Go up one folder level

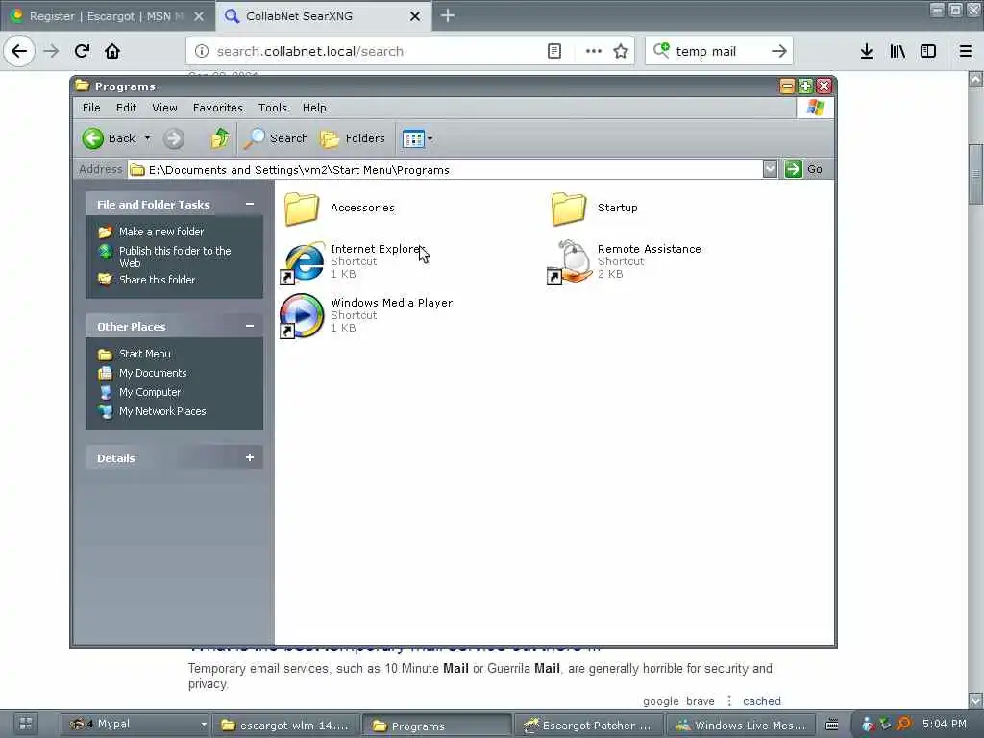(220, 138)
